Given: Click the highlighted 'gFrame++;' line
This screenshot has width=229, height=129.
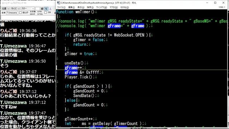Looking at the screenshot, I should [x=74, y=68].
